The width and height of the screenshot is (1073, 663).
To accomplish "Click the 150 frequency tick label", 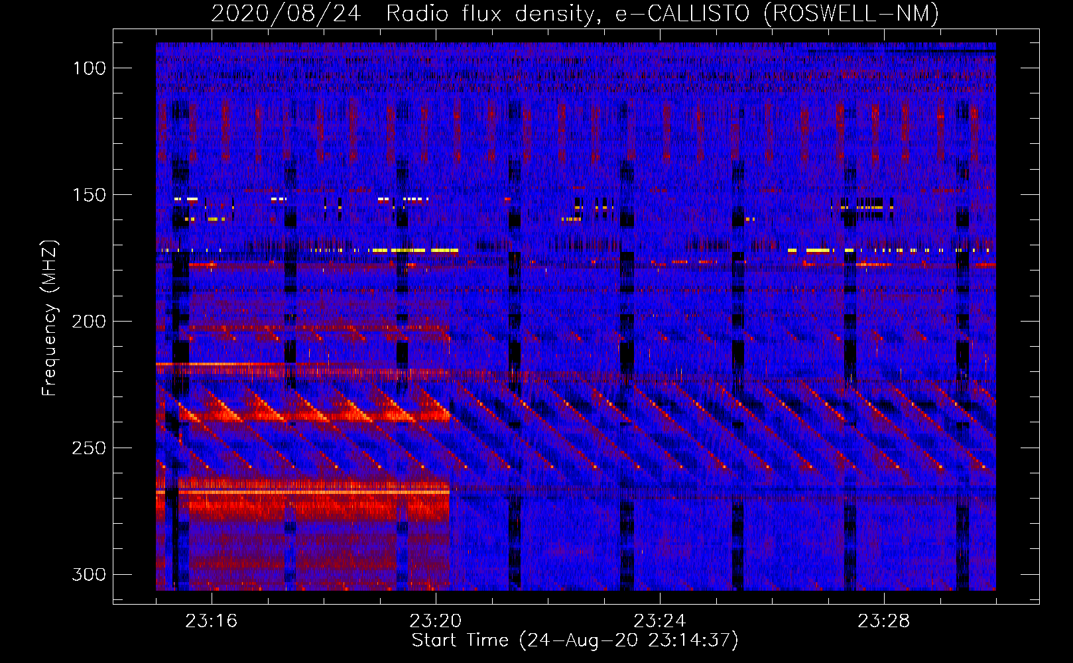I will pos(89,195).
